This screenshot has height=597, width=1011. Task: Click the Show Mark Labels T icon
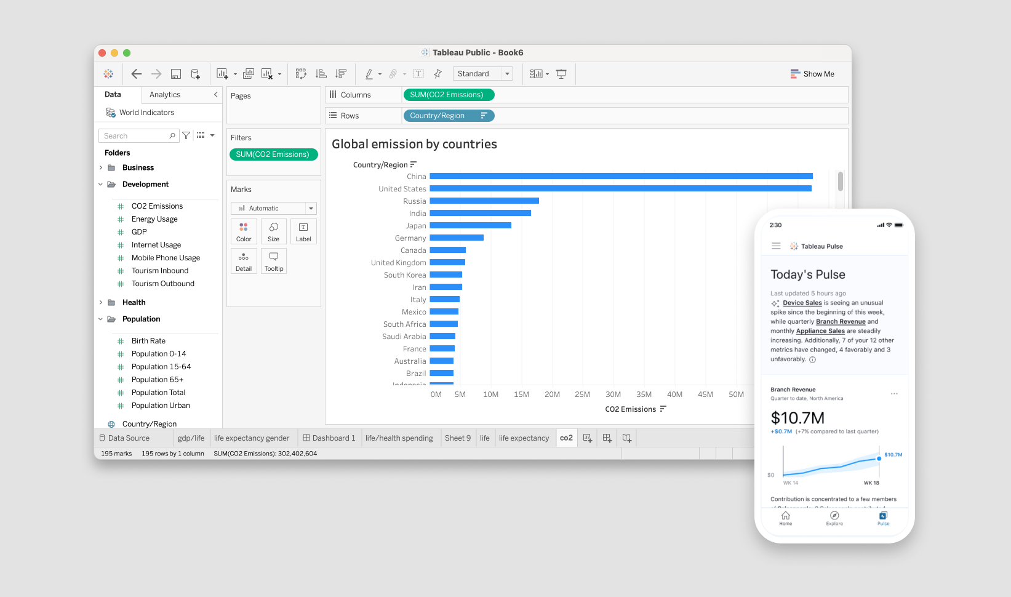pyautogui.click(x=418, y=74)
